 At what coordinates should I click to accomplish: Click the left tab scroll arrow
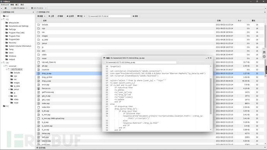[x=2, y=8]
